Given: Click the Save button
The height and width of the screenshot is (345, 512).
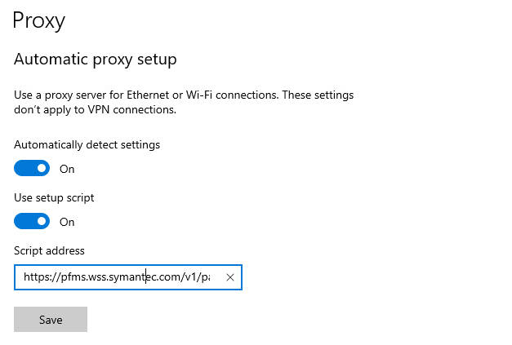Looking at the screenshot, I should 51,319.
